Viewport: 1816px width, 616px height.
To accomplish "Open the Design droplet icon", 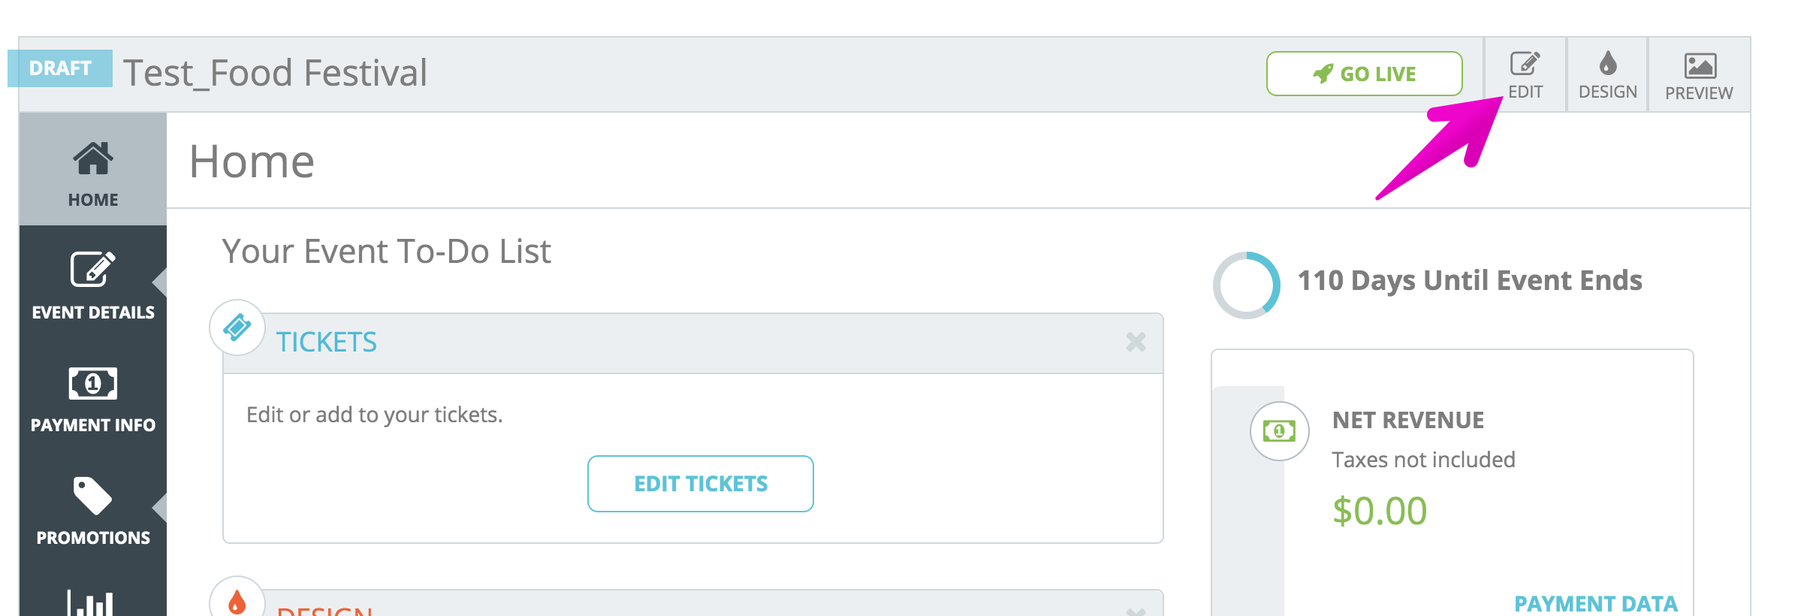I will click(1607, 63).
